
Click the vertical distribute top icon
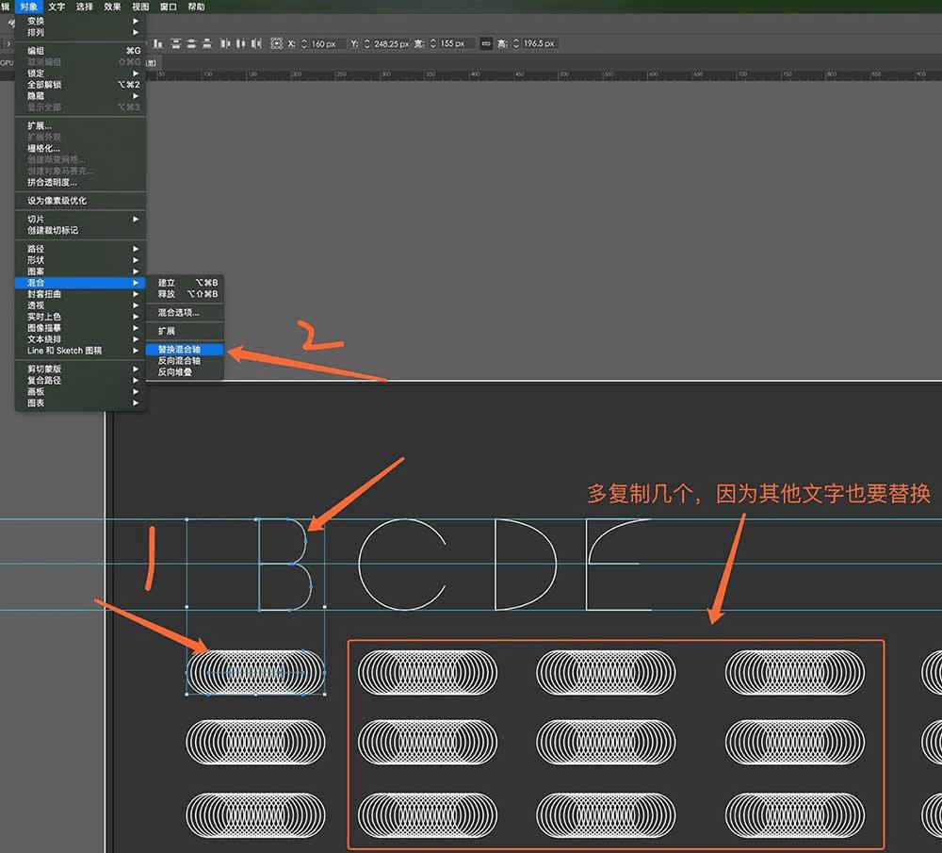click(175, 43)
